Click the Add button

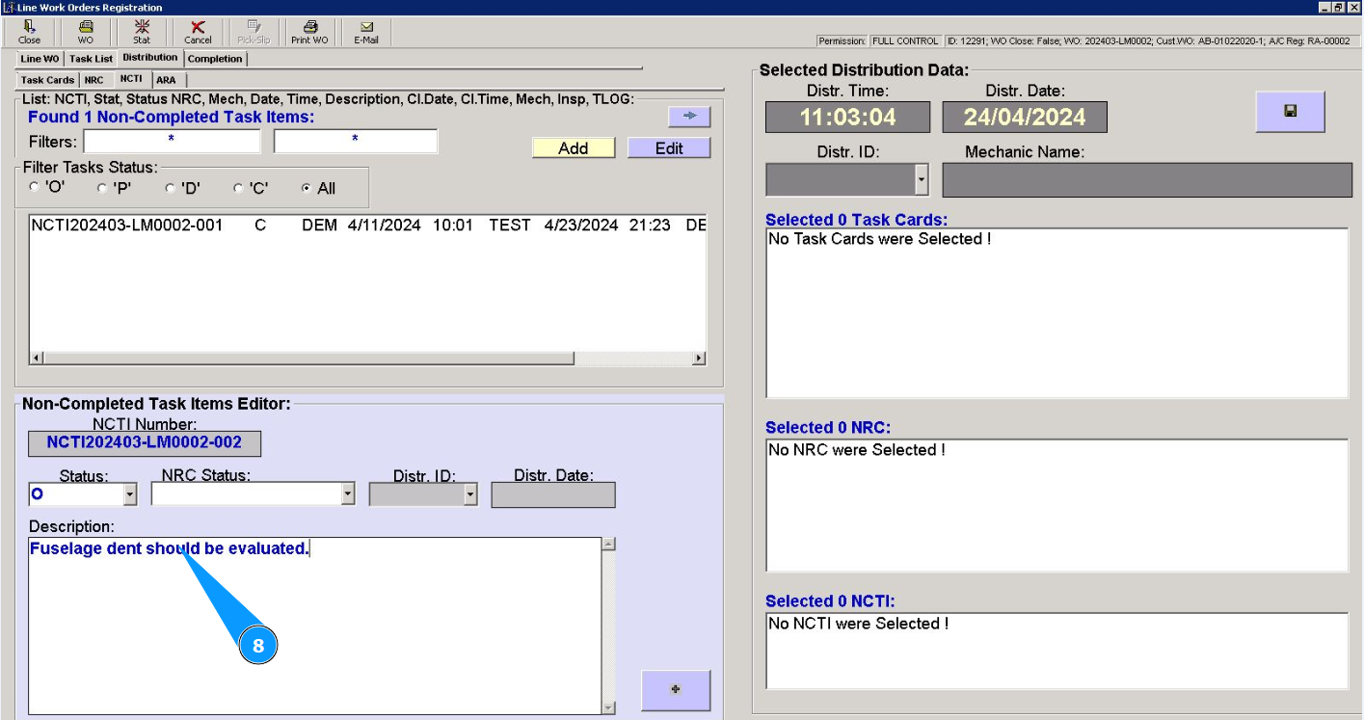click(x=574, y=147)
